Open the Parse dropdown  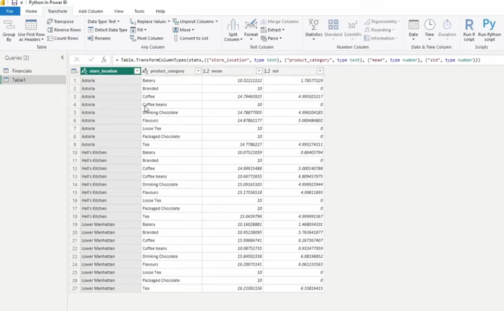pyautogui.click(x=271, y=38)
